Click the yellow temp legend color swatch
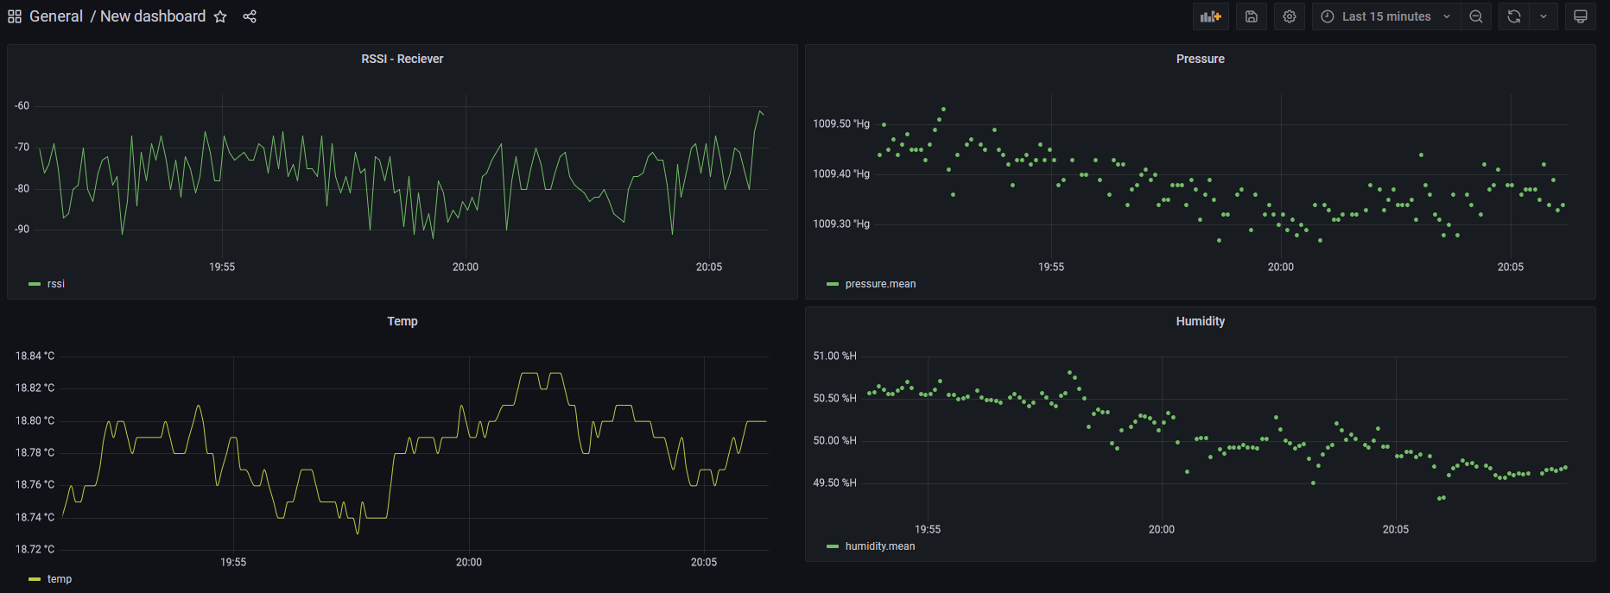The width and height of the screenshot is (1610, 593). 35,579
